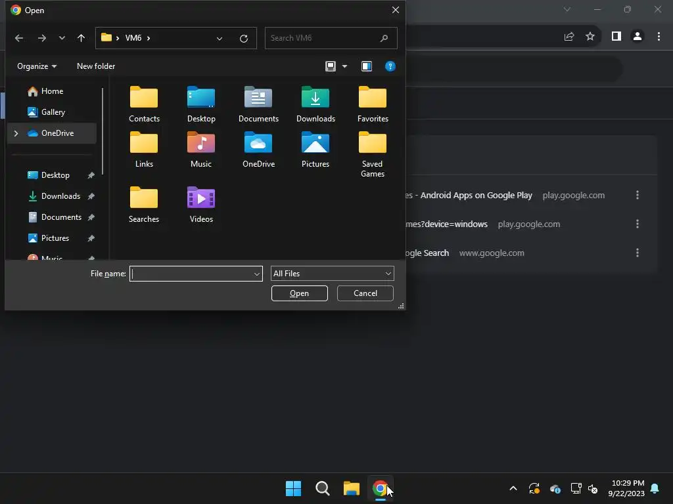Open pinned Desktop in navigation pane
673x504 pixels.
click(x=55, y=175)
